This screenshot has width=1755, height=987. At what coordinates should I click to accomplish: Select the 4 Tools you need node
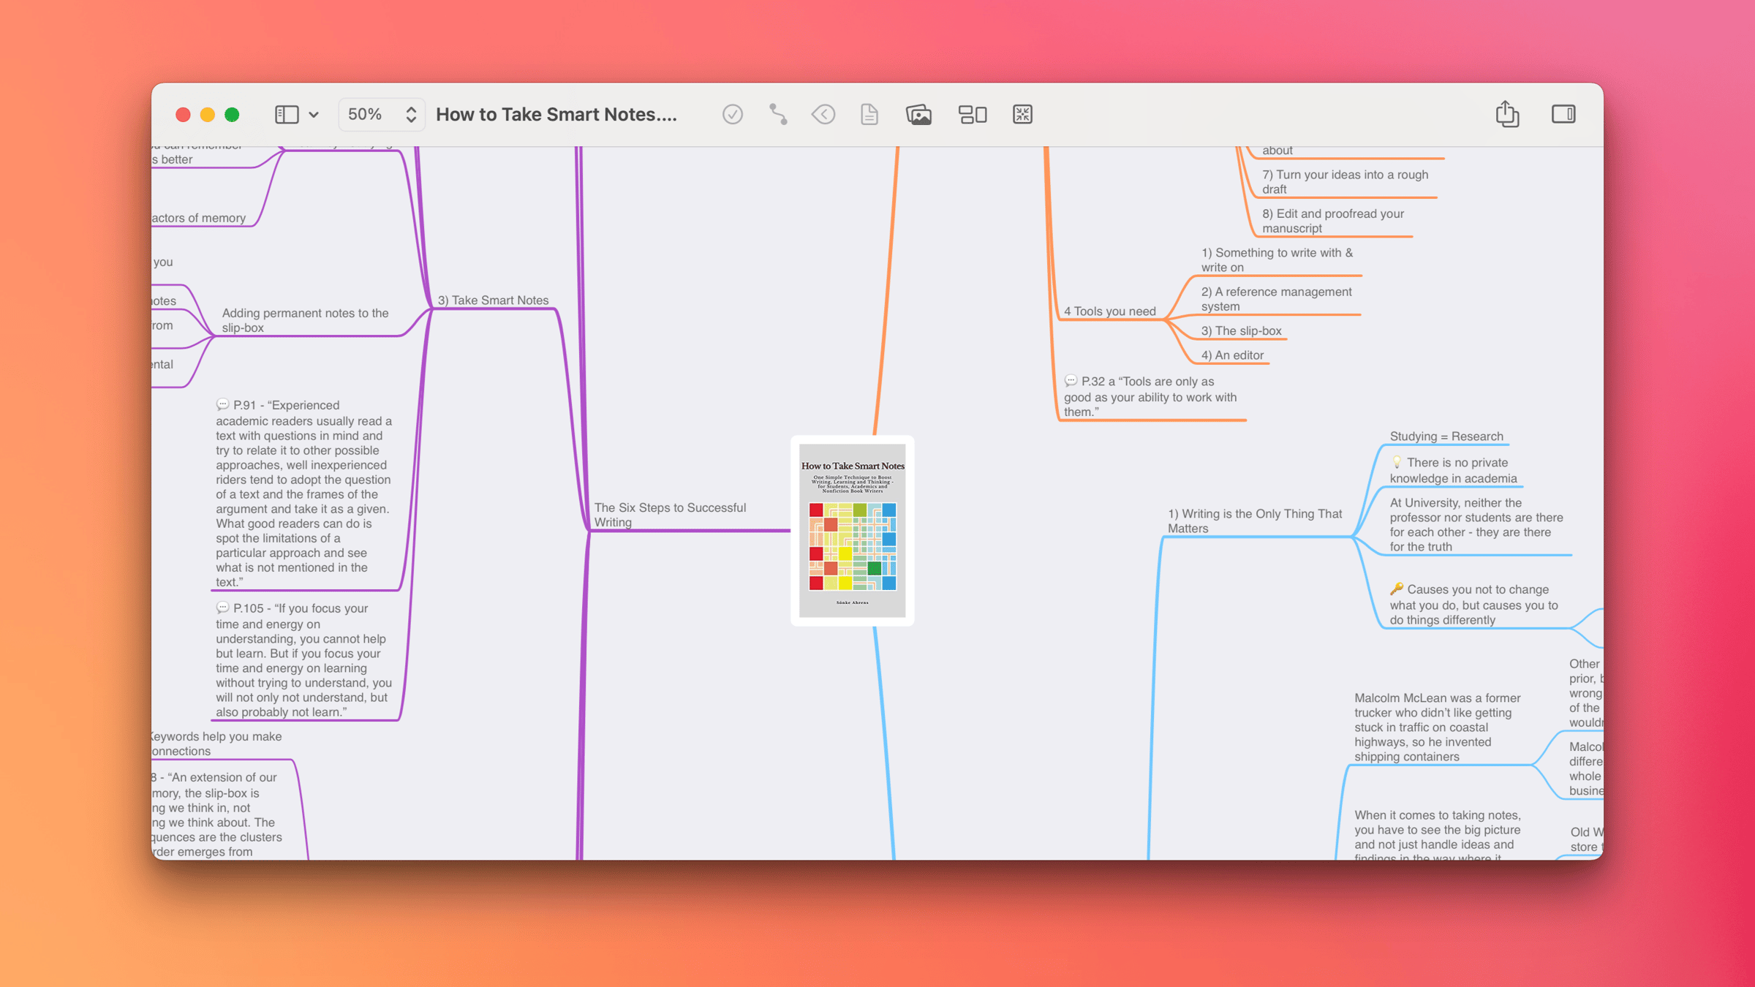[1110, 311]
